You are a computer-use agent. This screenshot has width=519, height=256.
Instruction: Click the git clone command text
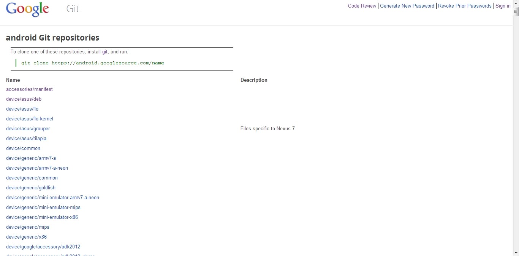pos(93,63)
